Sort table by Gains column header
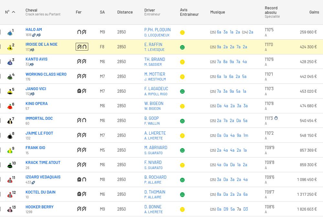Screen dimensions: 323x218 coord(314,12)
